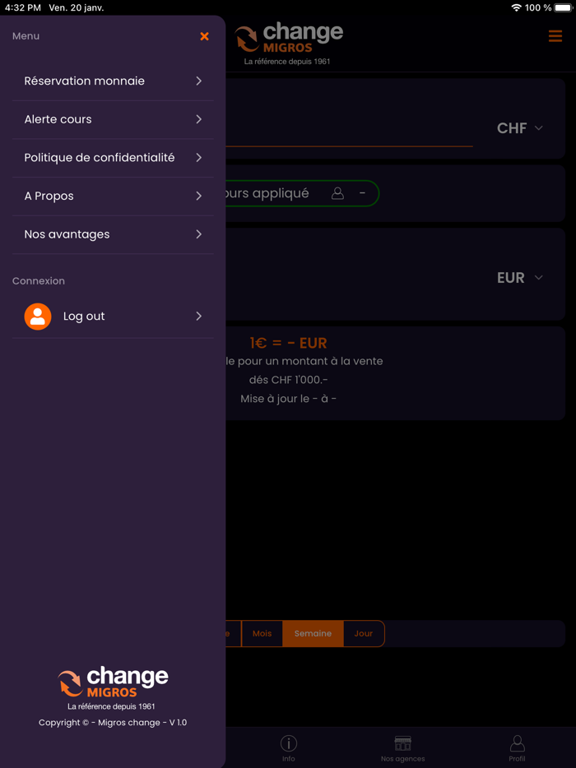Image resolution: width=576 pixels, height=768 pixels.
Task: Keep Semaine selected in period selector
Action: (313, 633)
